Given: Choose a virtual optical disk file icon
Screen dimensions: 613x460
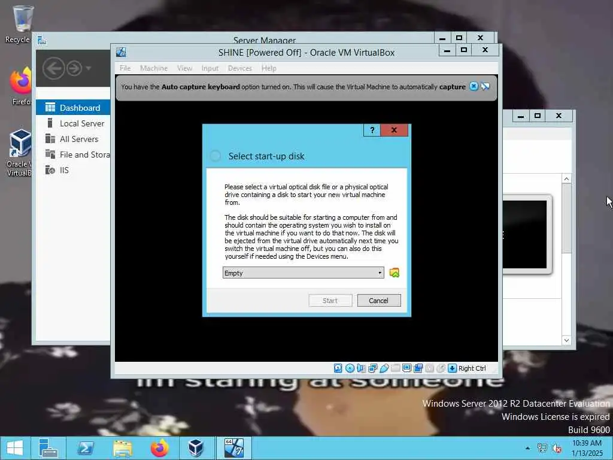Looking at the screenshot, I should [x=394, y=273].
